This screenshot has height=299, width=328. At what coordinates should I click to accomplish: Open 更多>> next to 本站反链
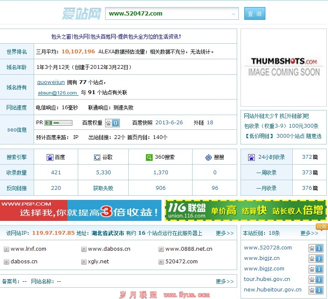309,233
